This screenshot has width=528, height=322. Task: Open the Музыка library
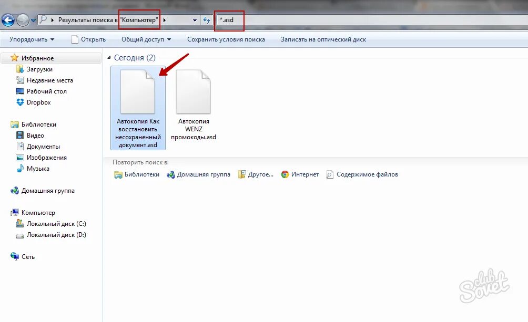tap(38, 169)
